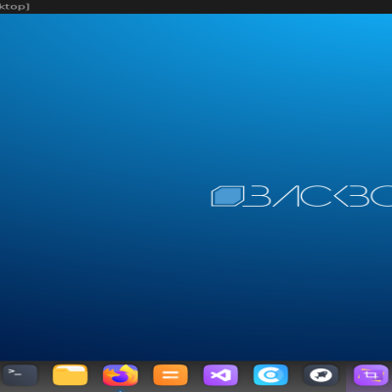Launch the purple Visual Studio icon

(220, 375)
